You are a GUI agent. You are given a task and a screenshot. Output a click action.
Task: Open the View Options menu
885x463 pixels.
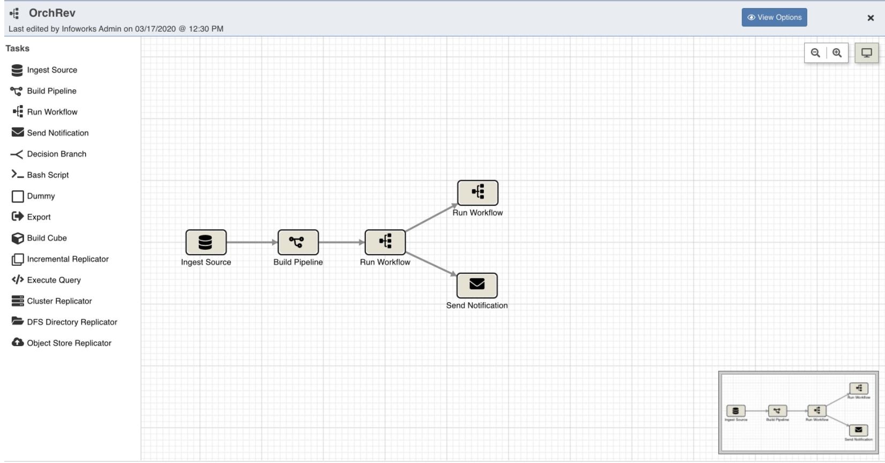774,17
